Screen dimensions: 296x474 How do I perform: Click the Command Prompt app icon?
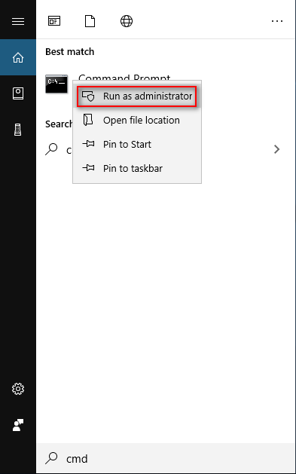[56, 84]
